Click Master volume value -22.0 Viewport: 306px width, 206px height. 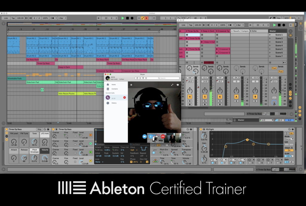click(x=274, y=81)
